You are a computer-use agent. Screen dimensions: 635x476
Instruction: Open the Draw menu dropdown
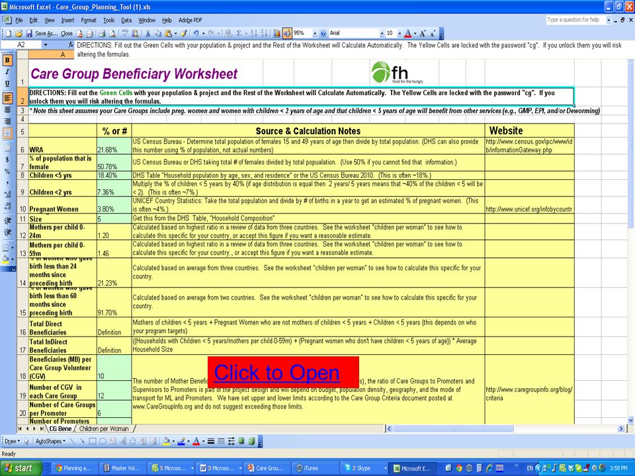[12, 441]
